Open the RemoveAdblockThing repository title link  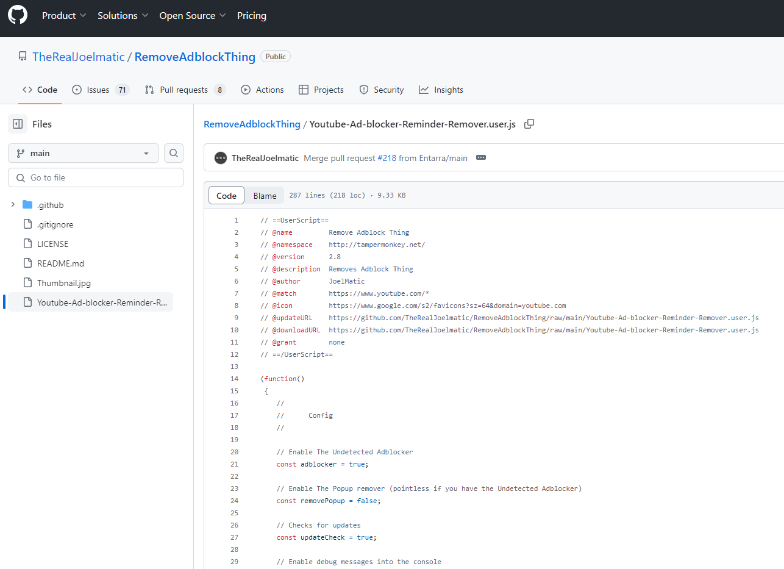(x=195, y=57)
